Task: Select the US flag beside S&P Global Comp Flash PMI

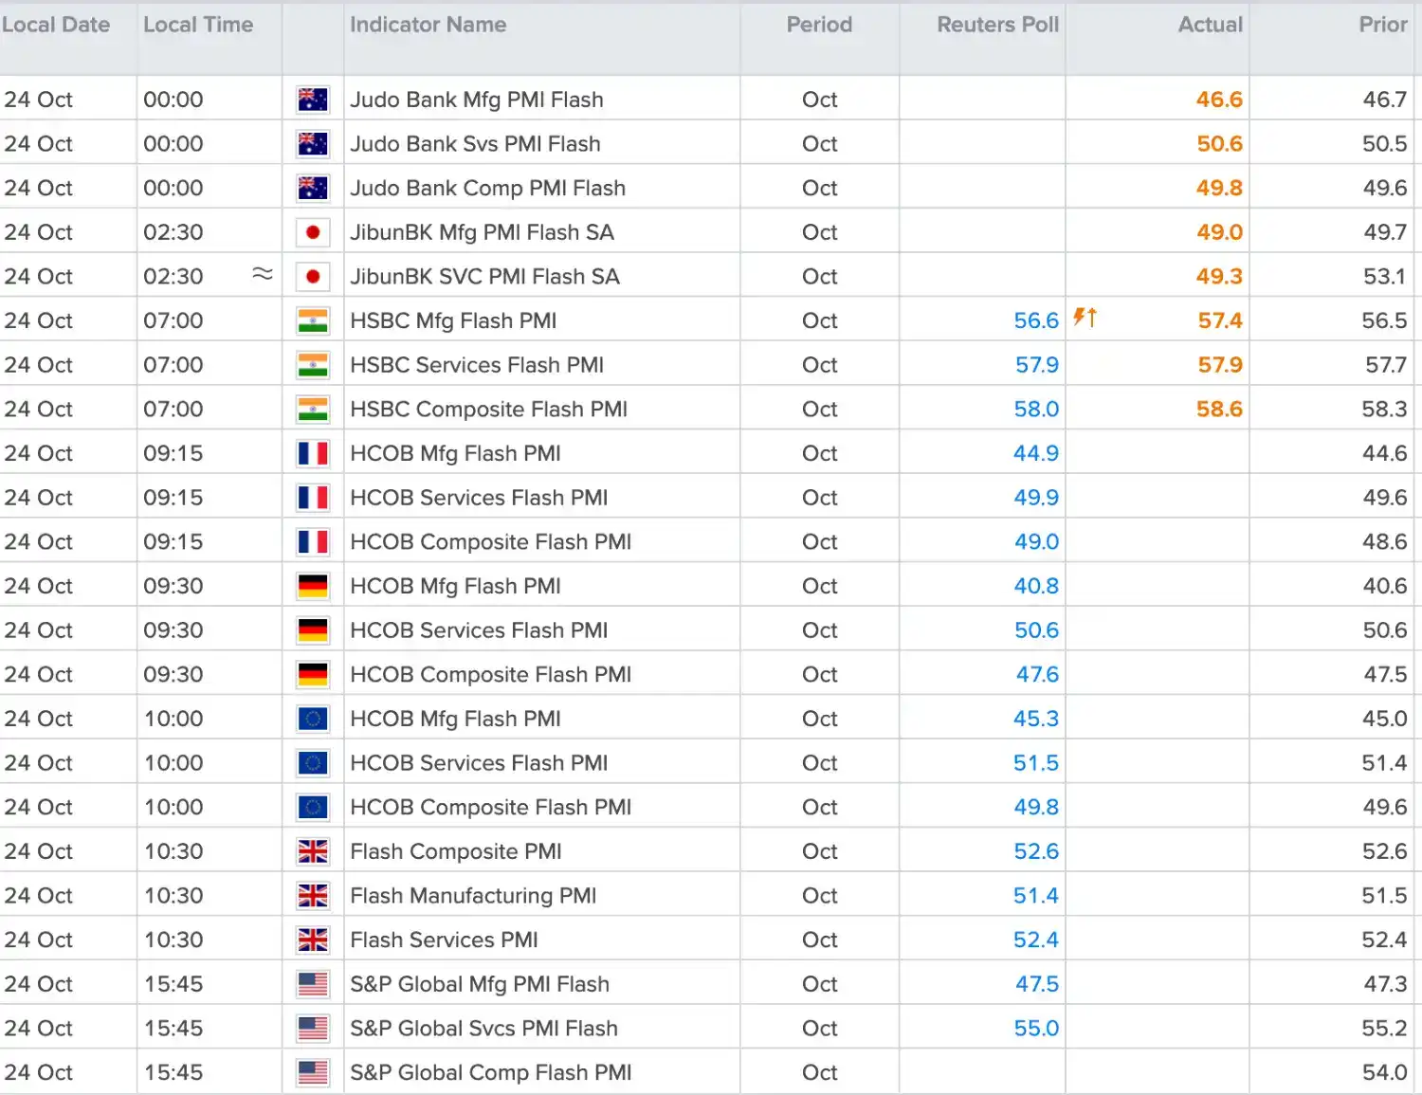Action: tap(313, 1073)
